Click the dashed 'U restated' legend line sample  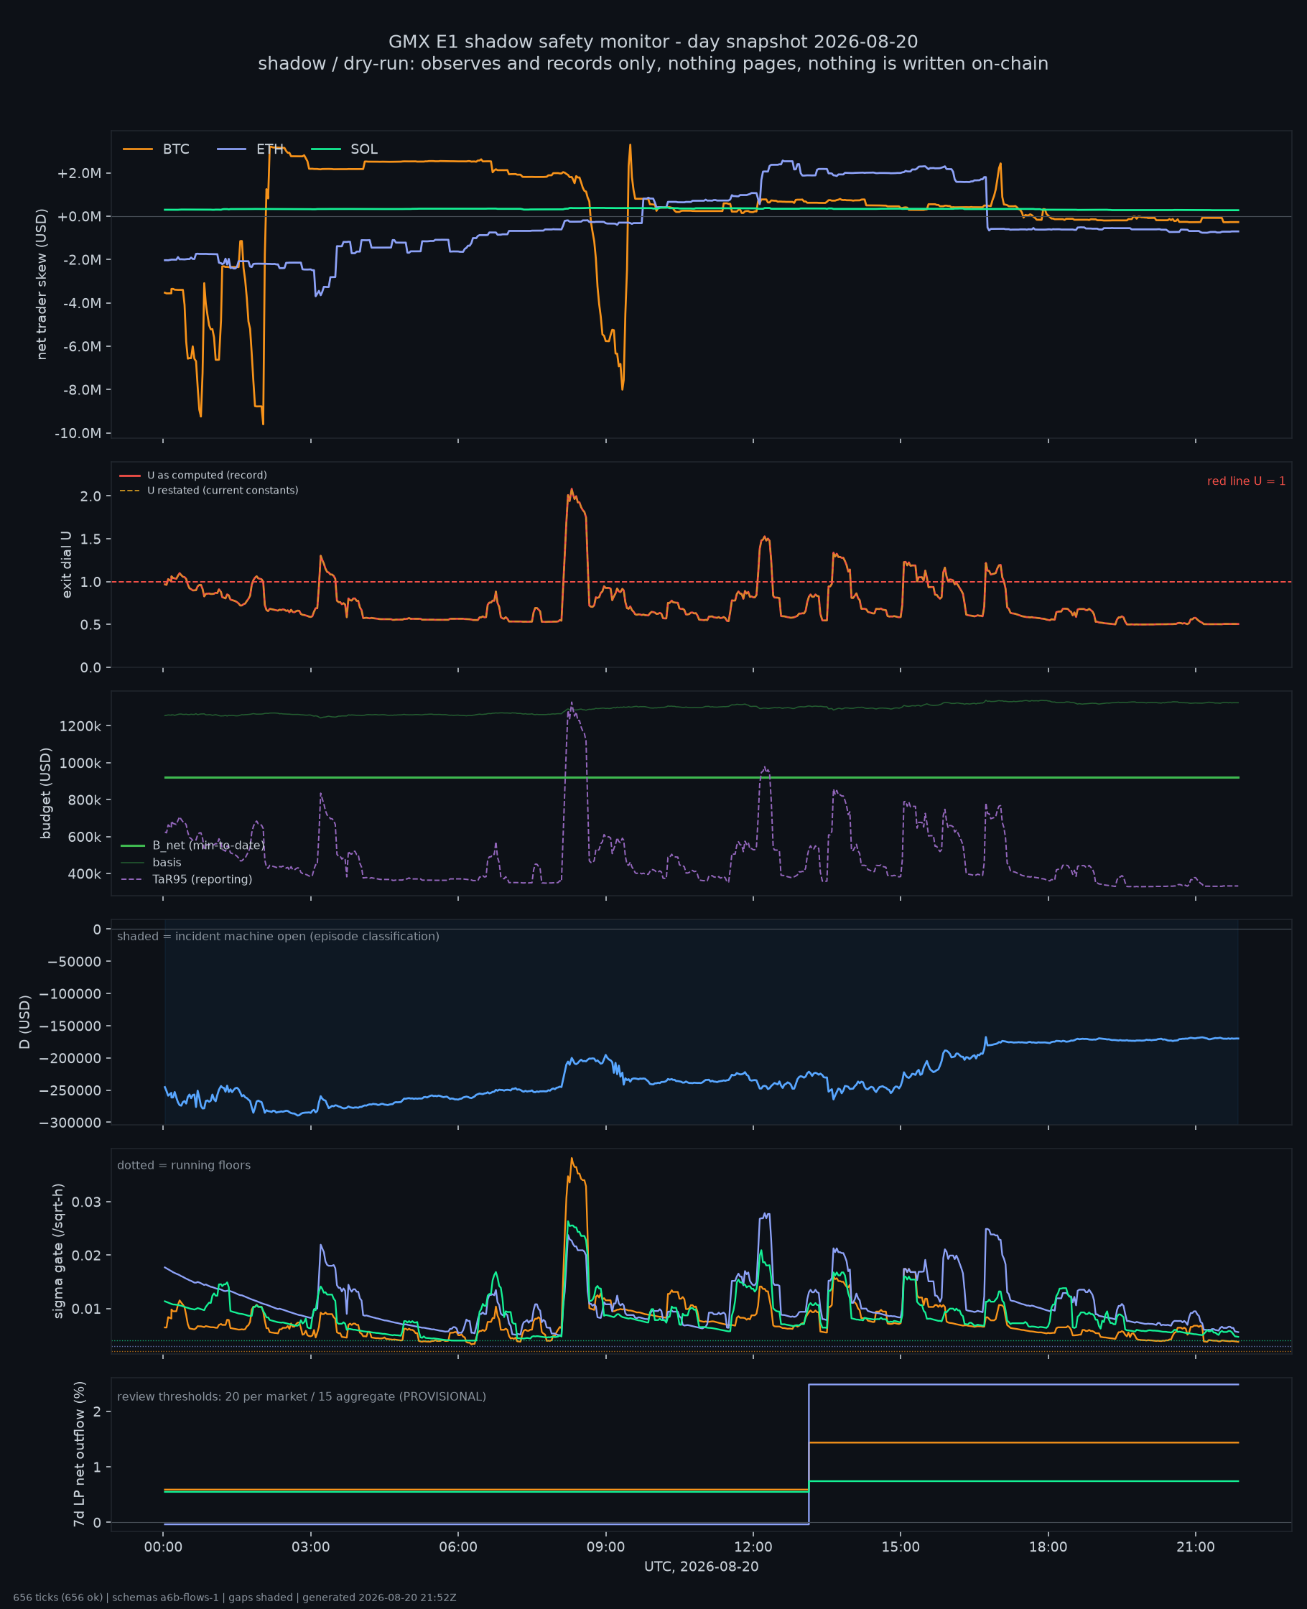[130, 491]
